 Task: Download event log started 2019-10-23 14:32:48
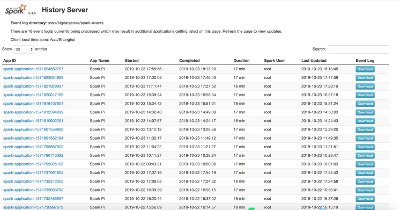pyautogui.click(x=365, y=112)
